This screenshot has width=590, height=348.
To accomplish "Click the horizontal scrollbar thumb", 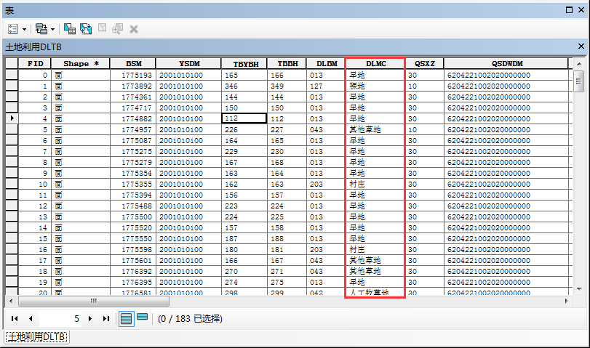I will pos(94,301).
